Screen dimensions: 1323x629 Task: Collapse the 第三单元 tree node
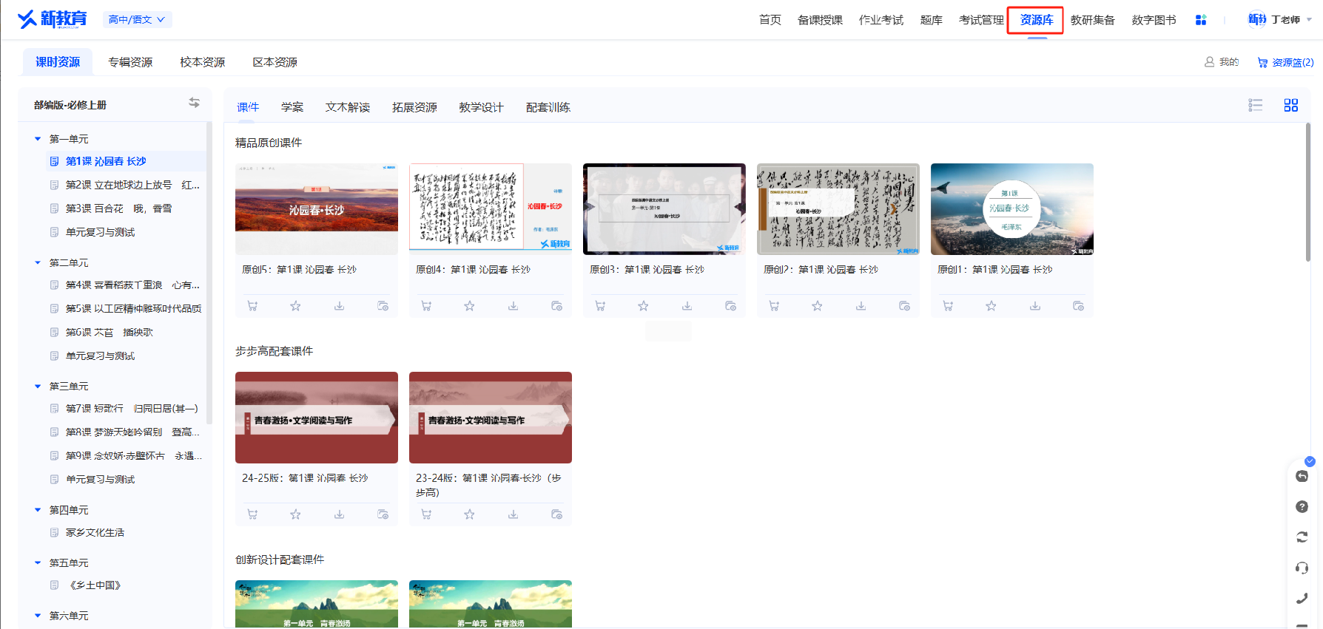click(x=38, y=386)
